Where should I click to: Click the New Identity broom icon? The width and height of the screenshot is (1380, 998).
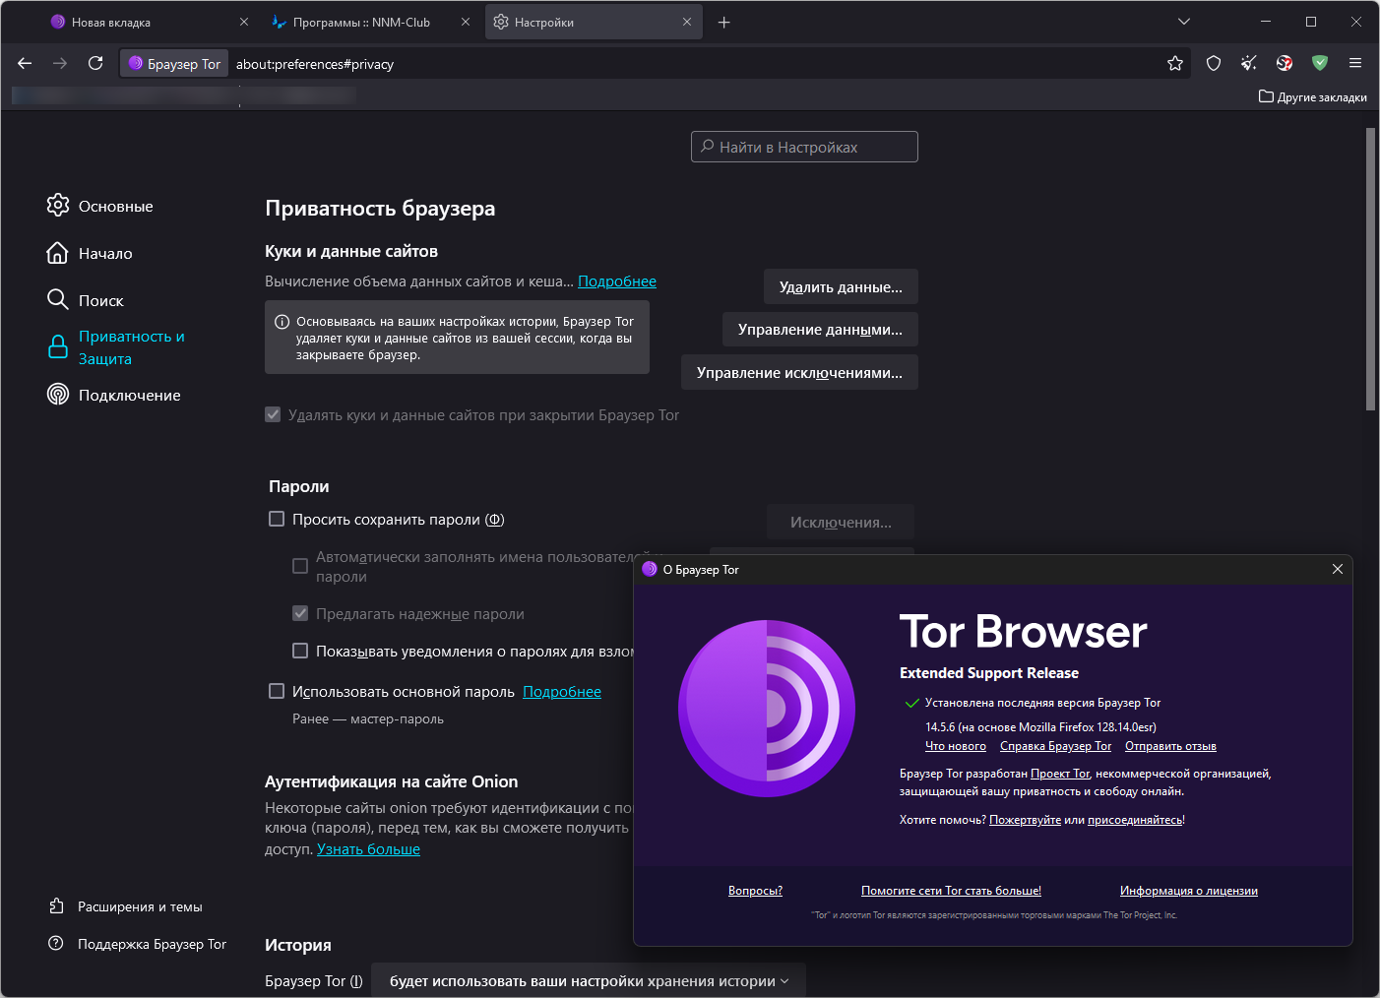click(1249, 64)
